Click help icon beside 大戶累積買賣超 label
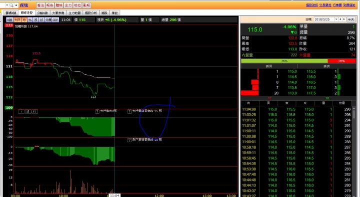Image resolution: width=360 pixels, height=197 pixels. pos(129,111)
